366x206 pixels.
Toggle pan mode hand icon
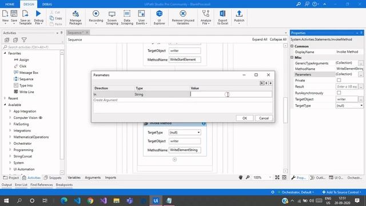241,177
